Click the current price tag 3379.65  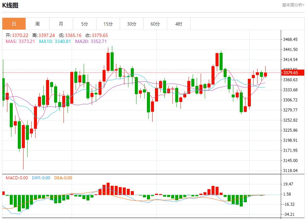pos(292,72)
